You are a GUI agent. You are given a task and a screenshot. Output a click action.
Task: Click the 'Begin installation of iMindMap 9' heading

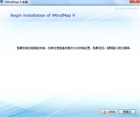(x=43, y=15)
